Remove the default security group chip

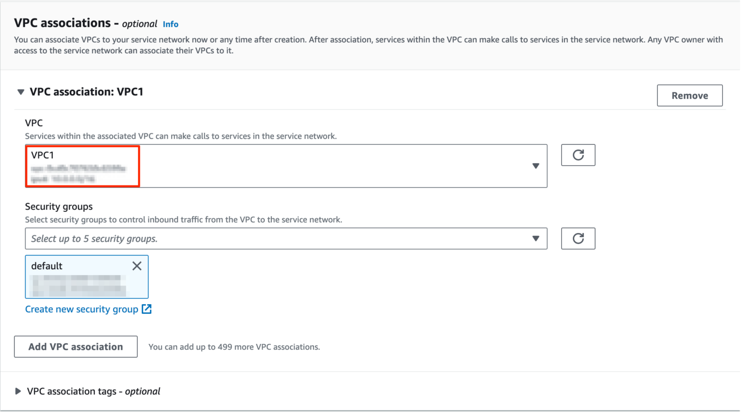137,265
